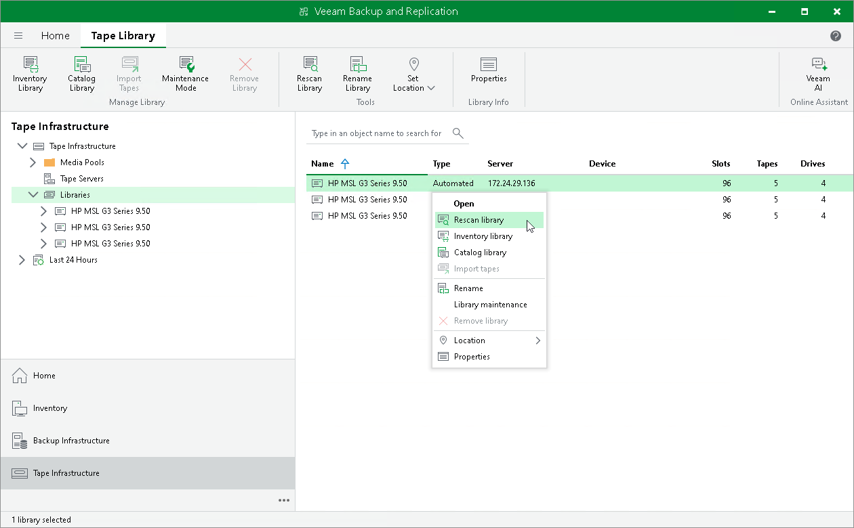Click the search magnifier icon
Image resolution: width=854 pixels, height=528 pixels.
click(x=458, y=133)
